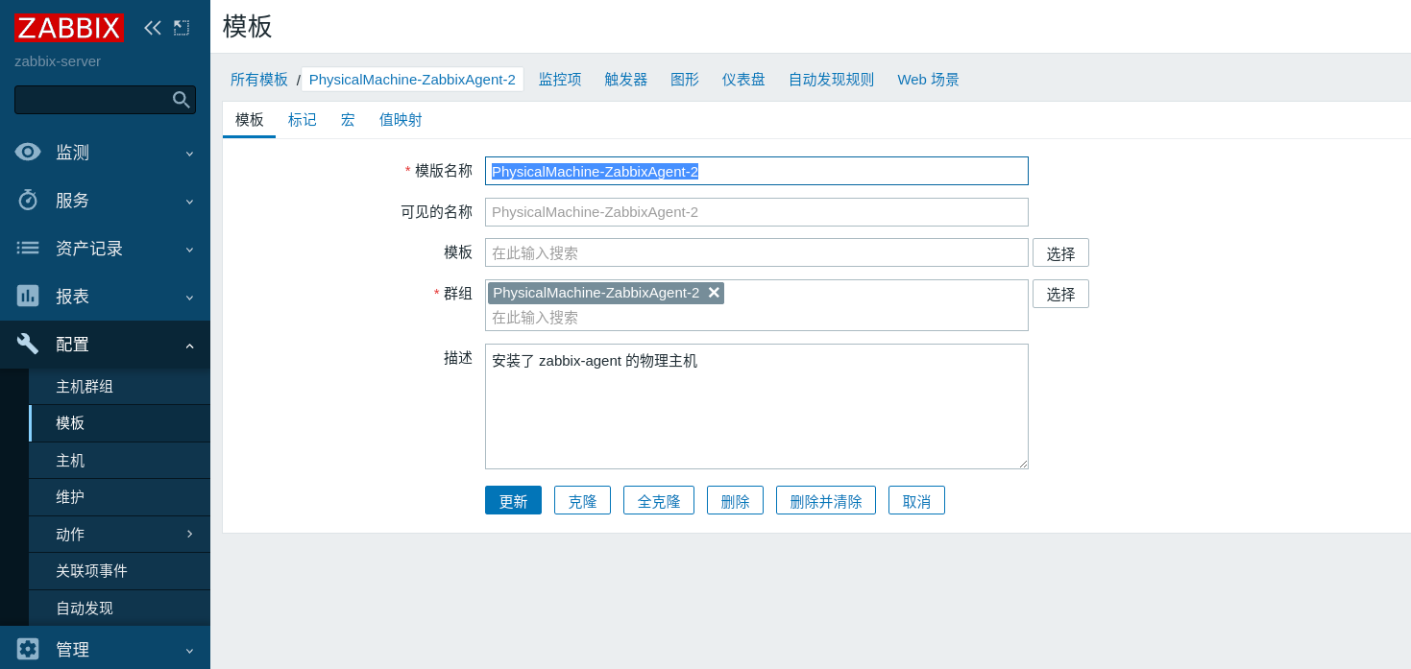
Task: Collapse the 配置 menu chevron
Action: pos(189,345)
